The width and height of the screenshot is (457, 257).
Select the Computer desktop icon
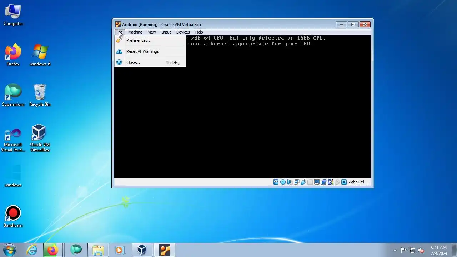coord(13,15)
